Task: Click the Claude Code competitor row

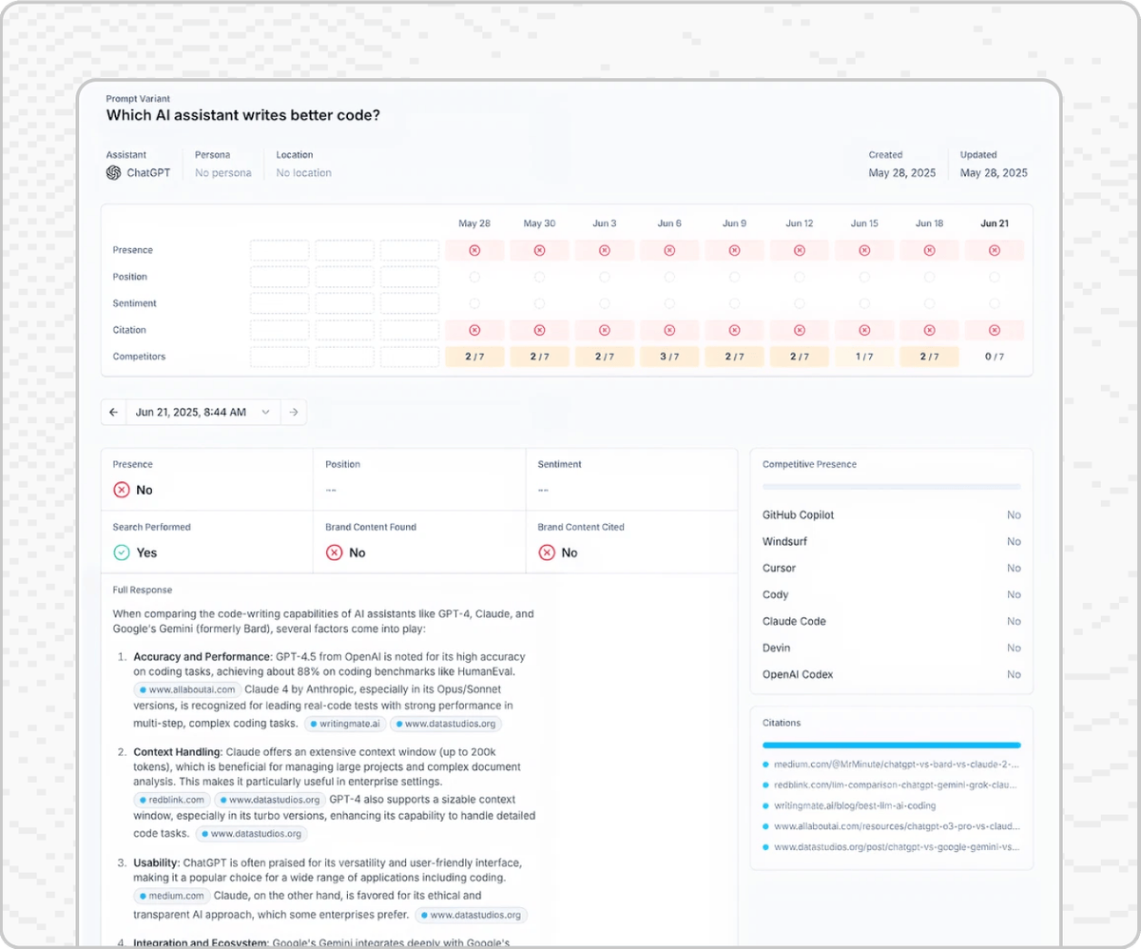Action: [892, 621]
